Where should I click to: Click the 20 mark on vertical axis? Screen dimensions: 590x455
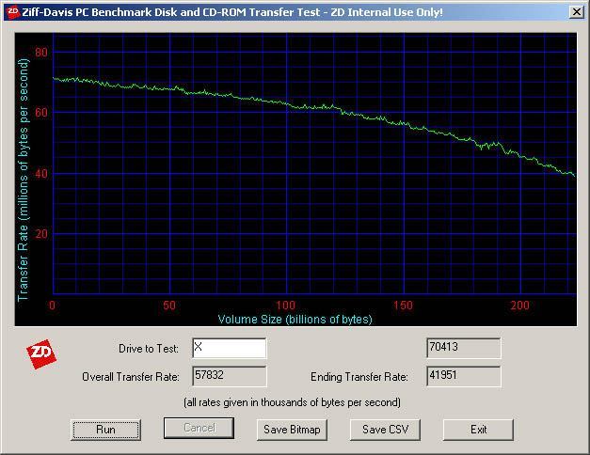tap(41, 234)
